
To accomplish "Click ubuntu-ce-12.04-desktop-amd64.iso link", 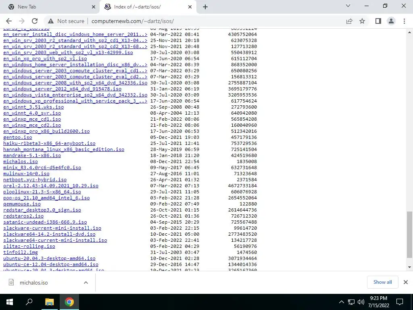I will pyautogui.click(x=51, y=265).
